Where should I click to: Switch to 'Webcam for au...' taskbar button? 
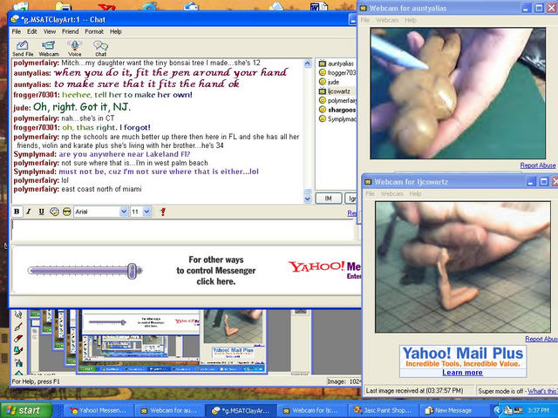[169, 410]
